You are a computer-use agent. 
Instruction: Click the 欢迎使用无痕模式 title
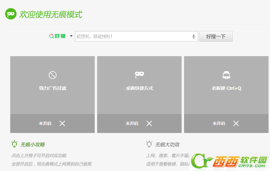[51, 14]
